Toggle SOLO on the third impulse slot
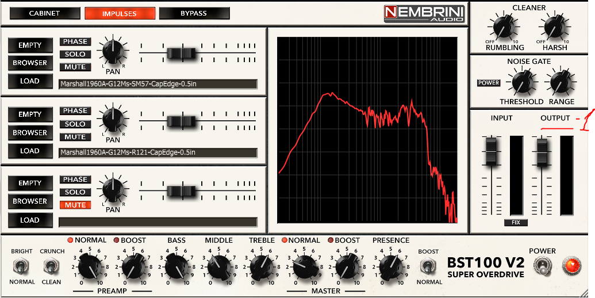The width and height of the screenshot is (595, 298). click(x=75, y=192)
